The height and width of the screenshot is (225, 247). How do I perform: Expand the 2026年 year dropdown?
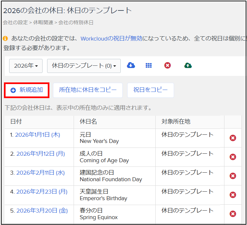(x=26, y=66)
